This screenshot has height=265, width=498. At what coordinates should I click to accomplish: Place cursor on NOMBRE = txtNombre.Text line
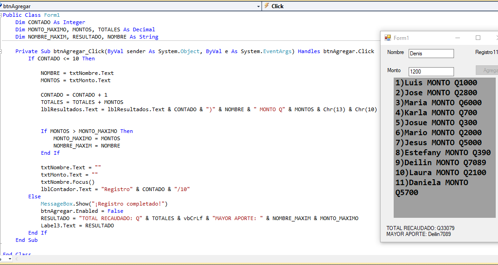pos(77,73)
